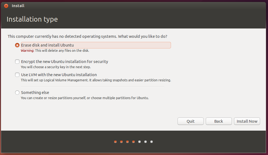
Task: Click the Quit button
Action: point(190,121)
